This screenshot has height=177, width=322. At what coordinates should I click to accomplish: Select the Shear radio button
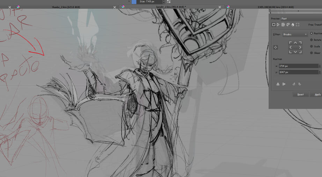tap(312, 53)
